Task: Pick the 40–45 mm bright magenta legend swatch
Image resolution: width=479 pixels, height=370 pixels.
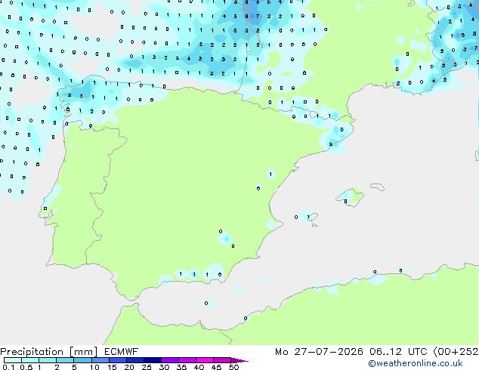Action: point(205,360)
